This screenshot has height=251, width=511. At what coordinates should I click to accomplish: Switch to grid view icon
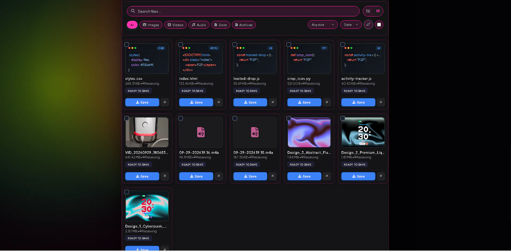378,11
